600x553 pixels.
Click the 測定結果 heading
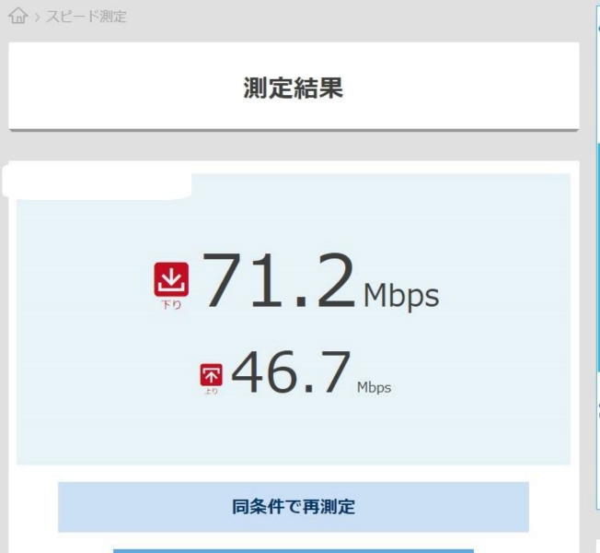coord(294,88)
